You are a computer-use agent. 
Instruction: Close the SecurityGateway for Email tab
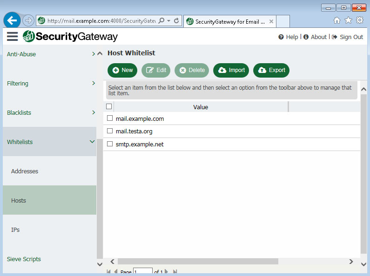click(271, 21)
